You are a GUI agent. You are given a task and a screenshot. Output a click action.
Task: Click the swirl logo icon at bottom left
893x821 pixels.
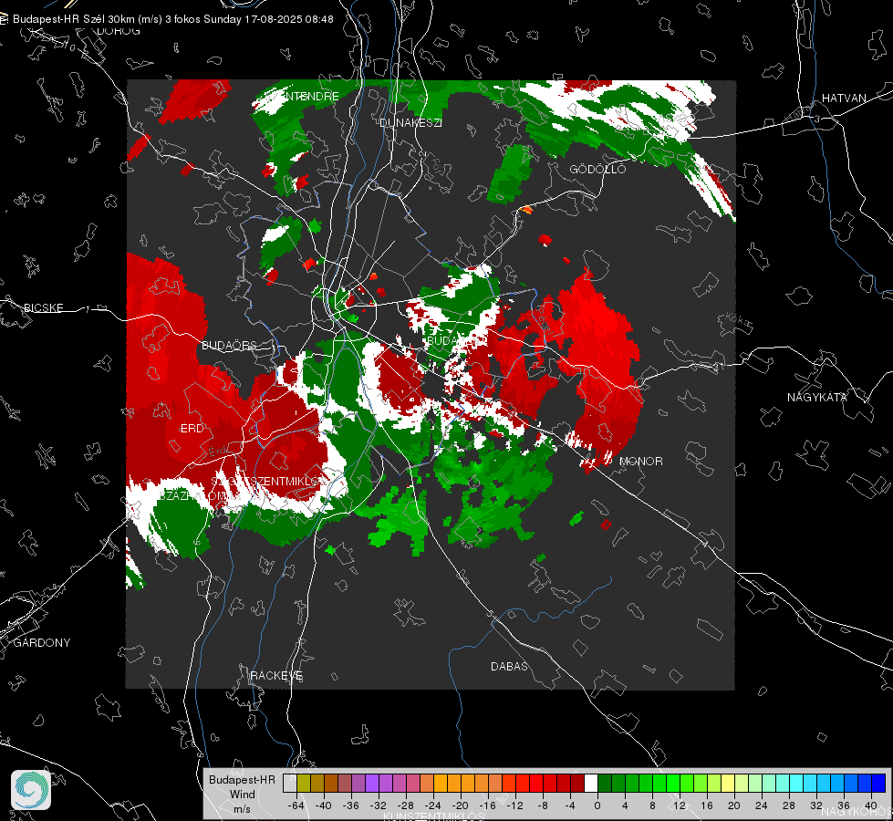[x=31, y=790]
